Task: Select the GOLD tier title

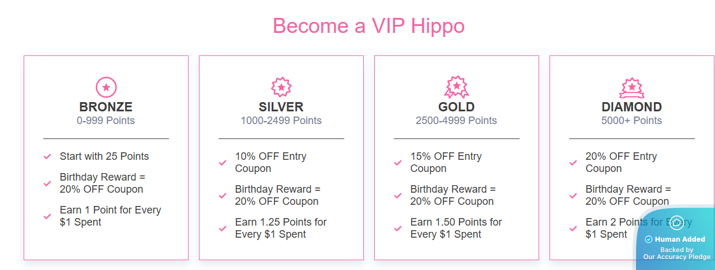Action: (x=457, y=107)
